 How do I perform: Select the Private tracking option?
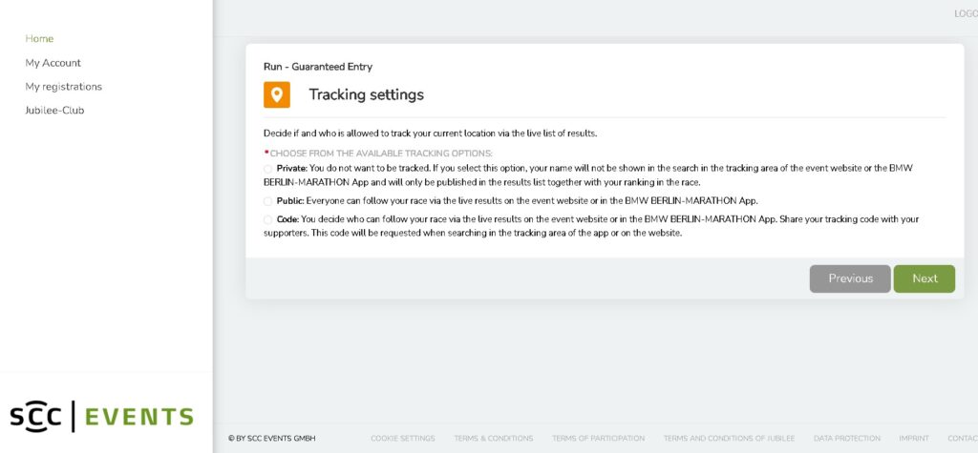[x=268, y=168]
